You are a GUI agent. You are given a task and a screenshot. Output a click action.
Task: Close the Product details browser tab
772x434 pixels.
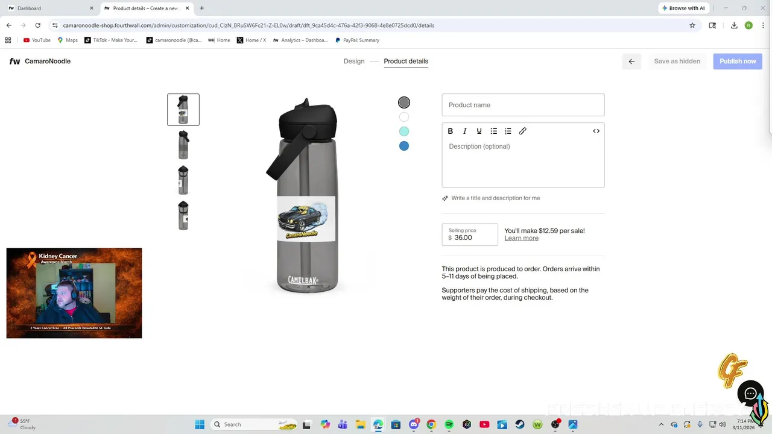[188, 8]
